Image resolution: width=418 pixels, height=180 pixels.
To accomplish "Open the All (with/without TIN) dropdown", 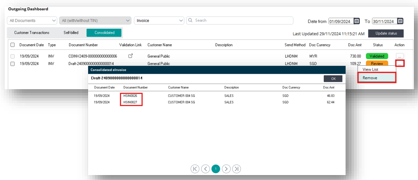I will (x=95, y=21).
